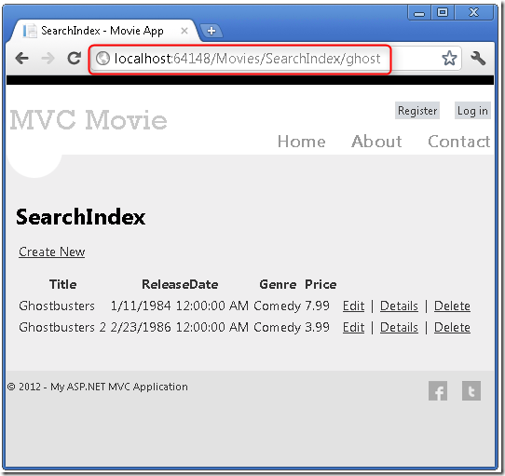Reload the page with refresh icon
This screenshot has width=505, height=476.
pos(75,59)
